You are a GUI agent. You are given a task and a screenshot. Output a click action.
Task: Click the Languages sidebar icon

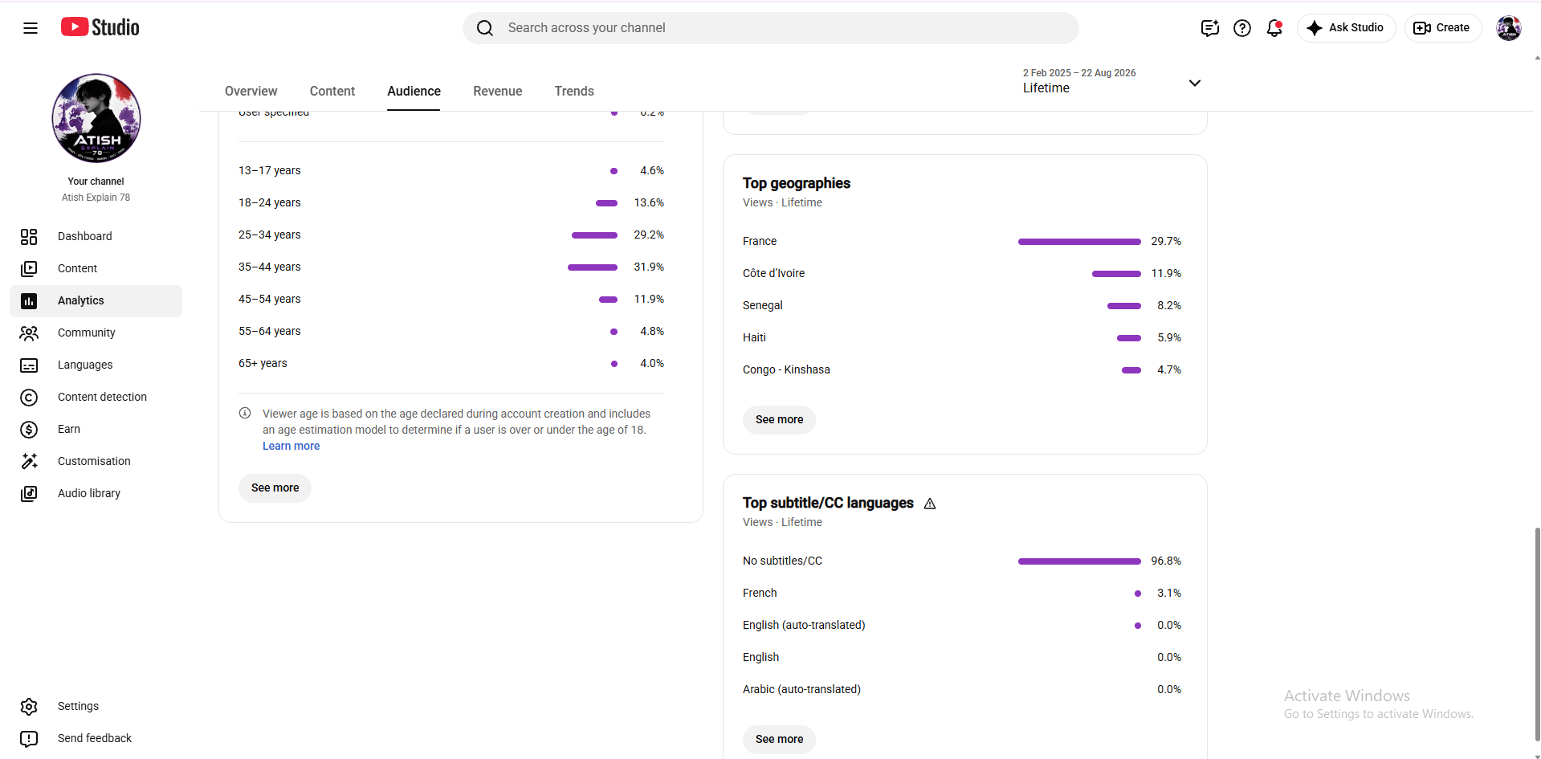pos(29,365)
